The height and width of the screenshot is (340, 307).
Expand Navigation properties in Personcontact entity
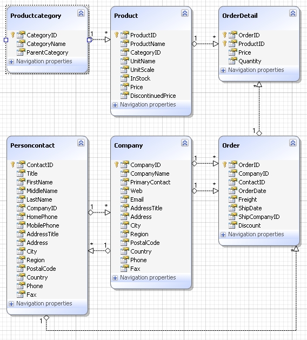click(11, 304)
